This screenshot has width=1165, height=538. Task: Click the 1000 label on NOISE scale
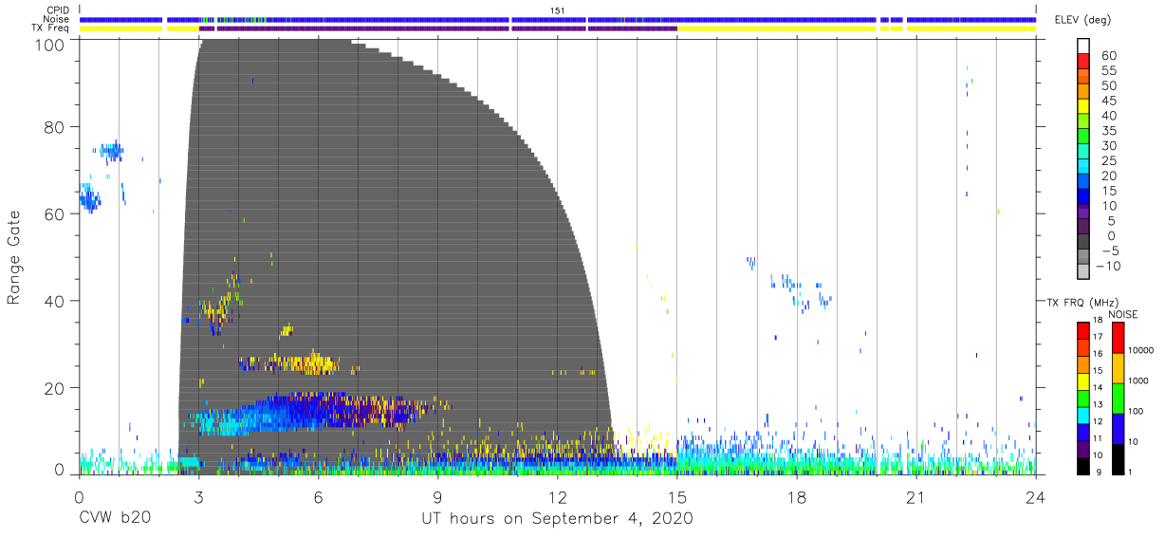click(x=1140, y=381)
